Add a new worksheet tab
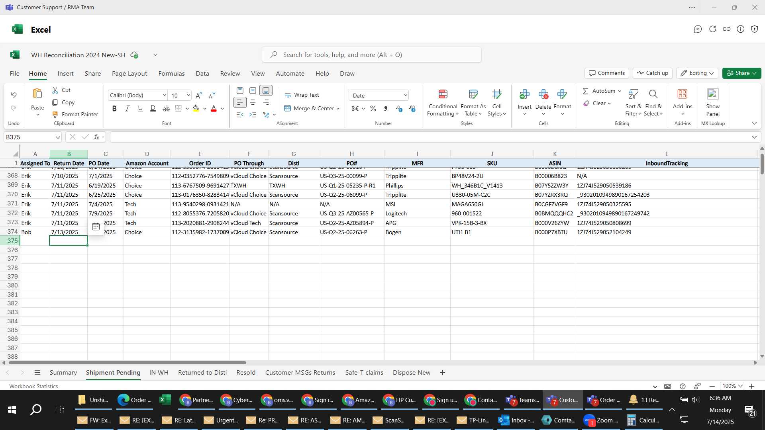 tap(442, 373)
